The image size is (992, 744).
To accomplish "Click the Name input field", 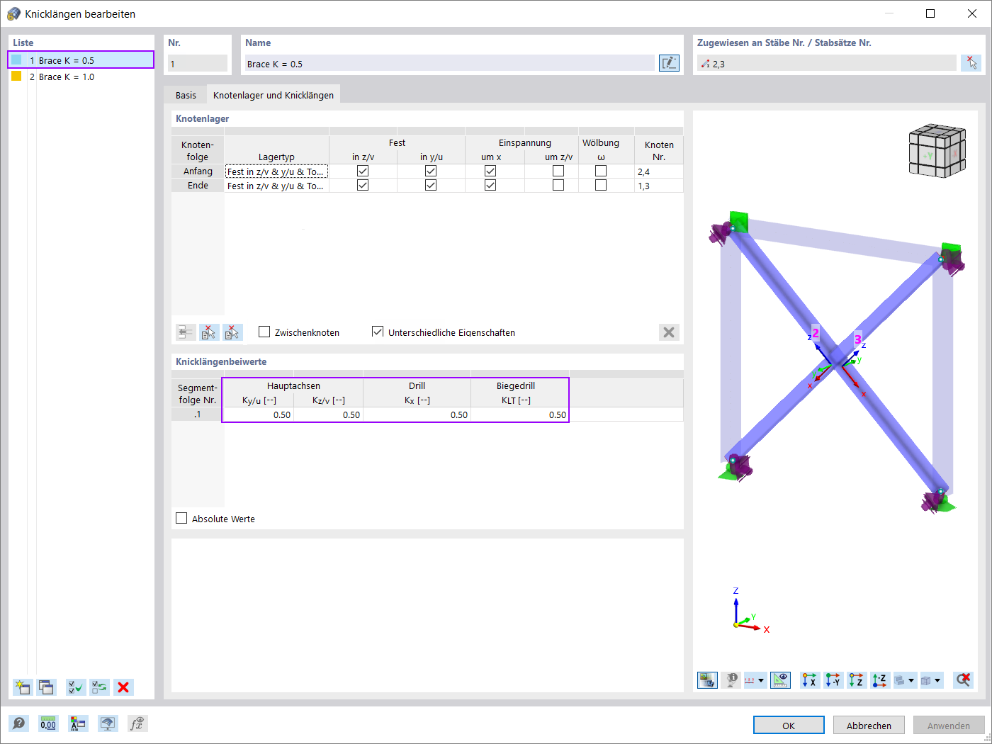I will [449, 64].
